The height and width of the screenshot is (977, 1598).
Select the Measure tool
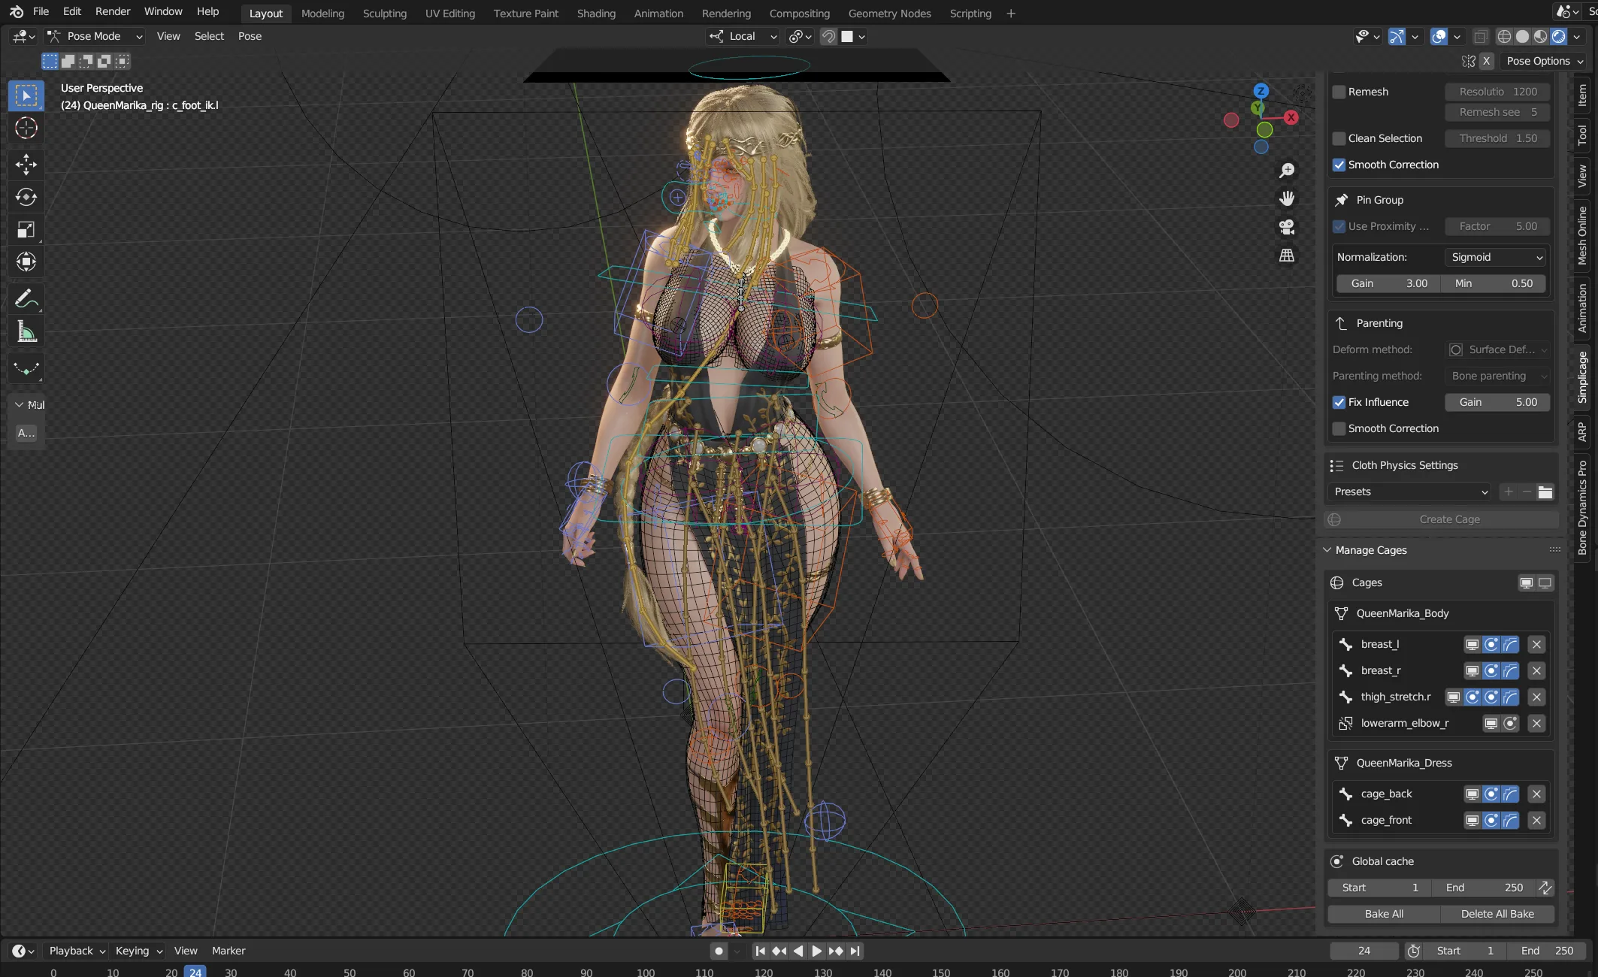[x=26, y=331]
